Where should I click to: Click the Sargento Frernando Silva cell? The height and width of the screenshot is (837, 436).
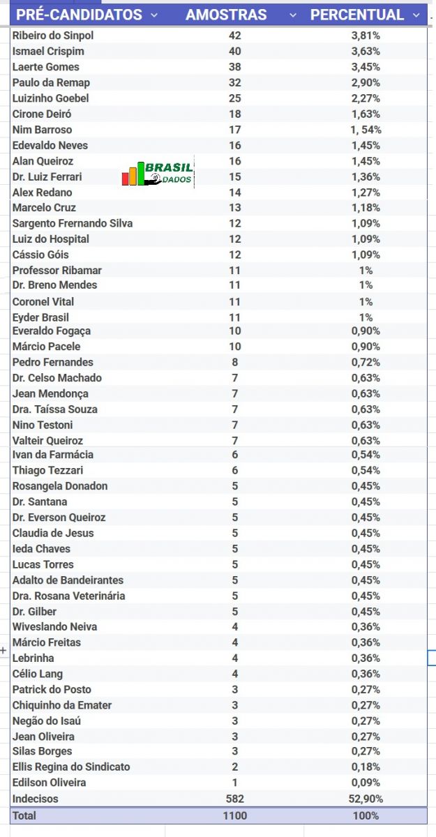click(73, 223)
